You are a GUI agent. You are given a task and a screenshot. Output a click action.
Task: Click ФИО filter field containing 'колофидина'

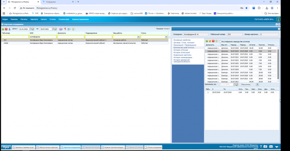[x=43, y=37]
